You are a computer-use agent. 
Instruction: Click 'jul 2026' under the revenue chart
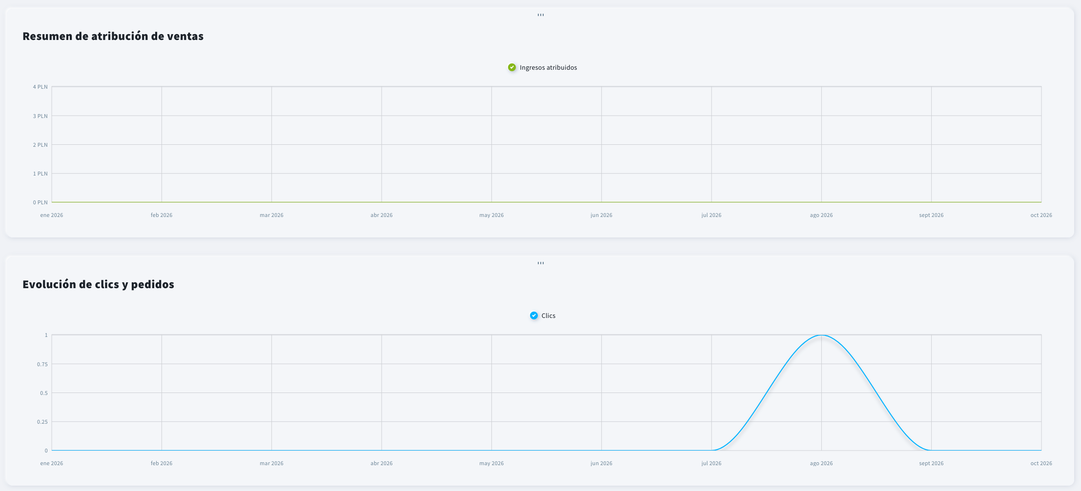tap(712, 215)
